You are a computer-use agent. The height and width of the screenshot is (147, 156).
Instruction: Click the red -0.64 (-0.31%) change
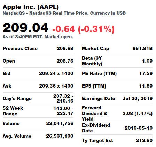tap(83, 29)
